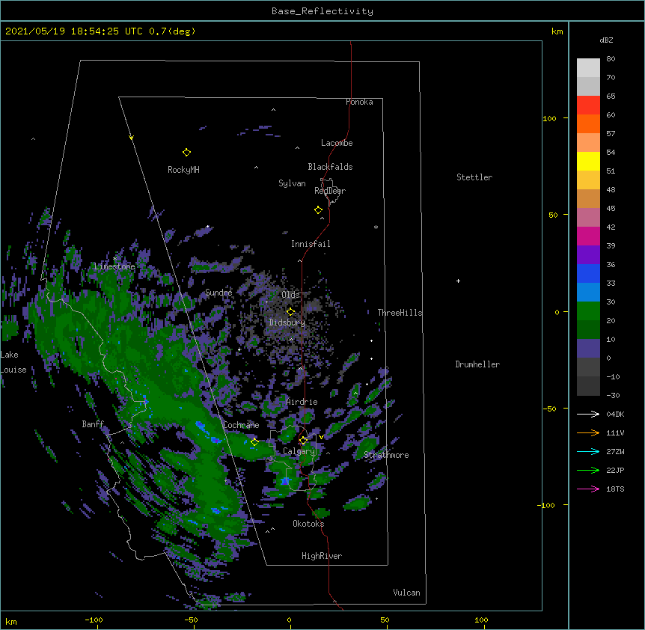Image resolution: width=645 pixels, height=630 pixels.
Task: Click the white plus marker west of Drumheller
Action: [x=458, y=281]
